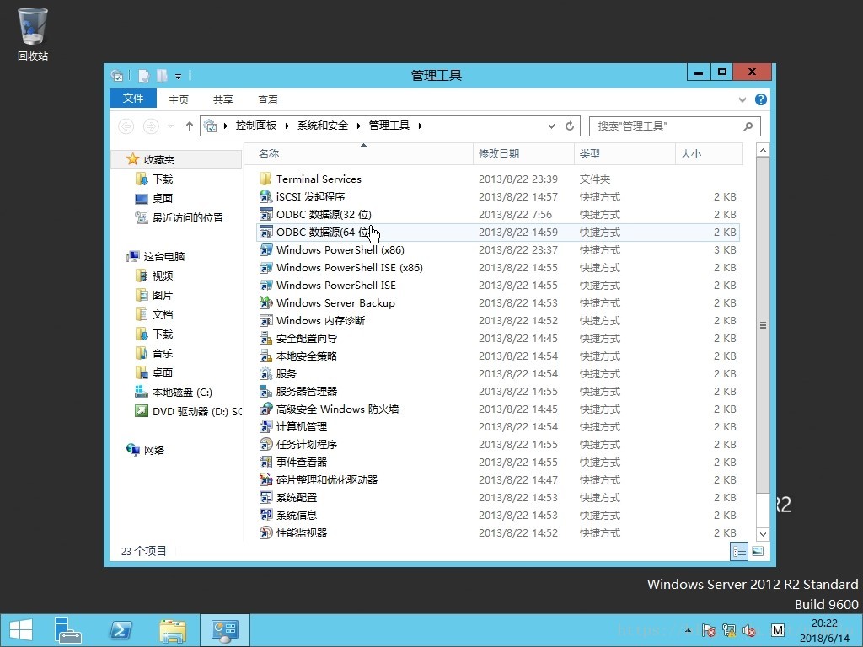
Task: Select the 高级安全 Windows 防火墙 icon
Action: click(265, 409)
